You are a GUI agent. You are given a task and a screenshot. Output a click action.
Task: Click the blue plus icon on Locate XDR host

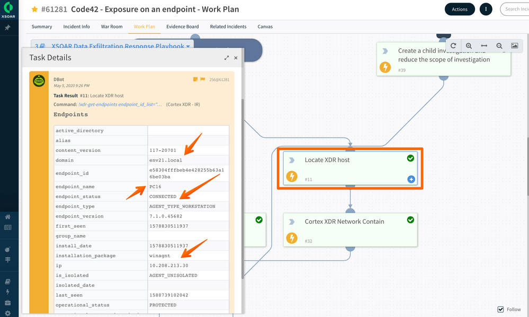pos(411,179)
